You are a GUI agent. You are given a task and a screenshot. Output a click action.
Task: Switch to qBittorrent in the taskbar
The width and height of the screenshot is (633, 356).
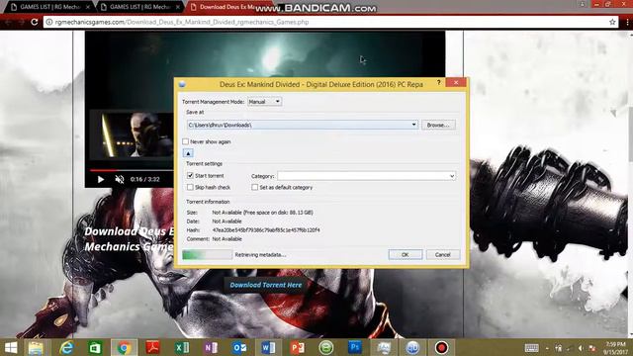point(412,347)
